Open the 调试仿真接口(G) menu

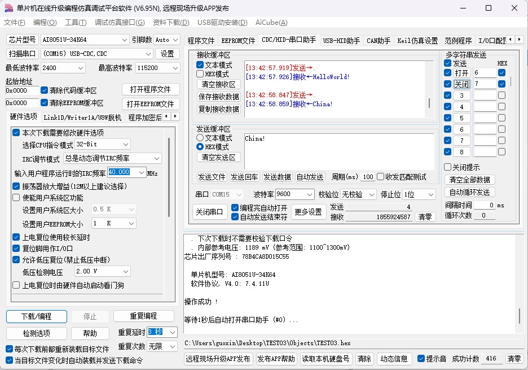pos(120,22)
